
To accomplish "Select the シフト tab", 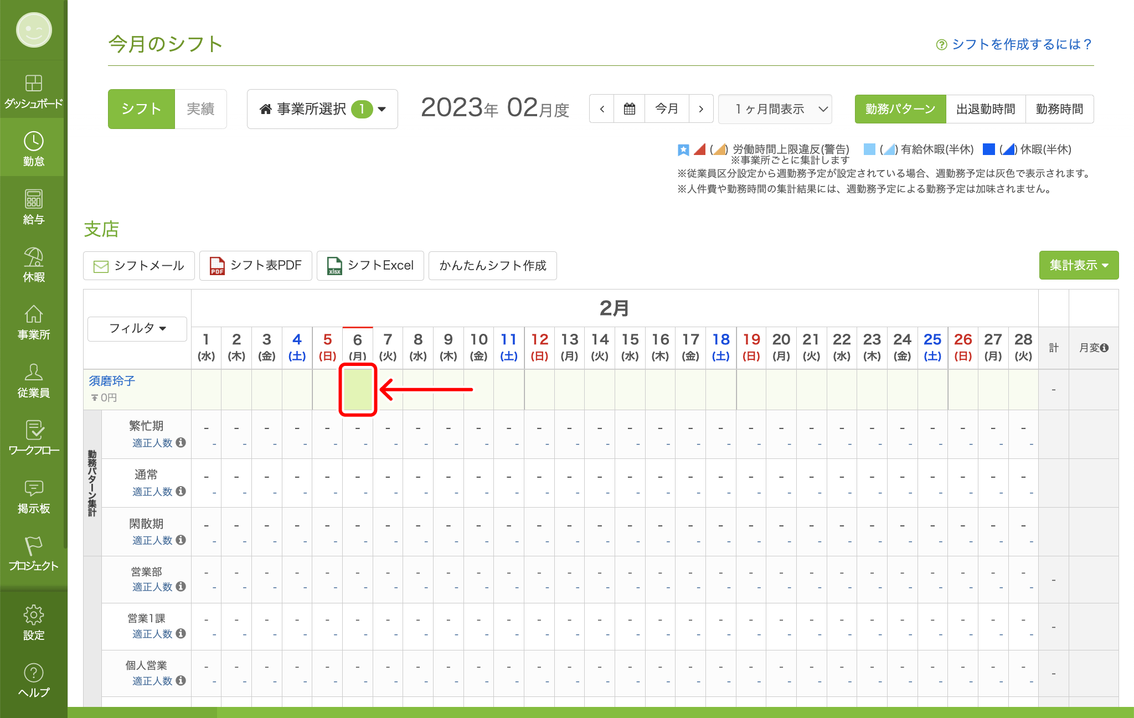I will [141, 109].
